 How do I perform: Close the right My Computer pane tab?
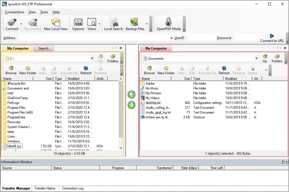click(285, 48)
